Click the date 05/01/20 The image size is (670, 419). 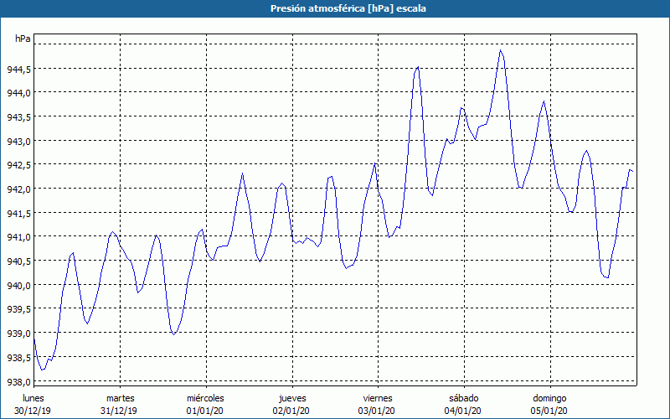(x=549, y=411)
